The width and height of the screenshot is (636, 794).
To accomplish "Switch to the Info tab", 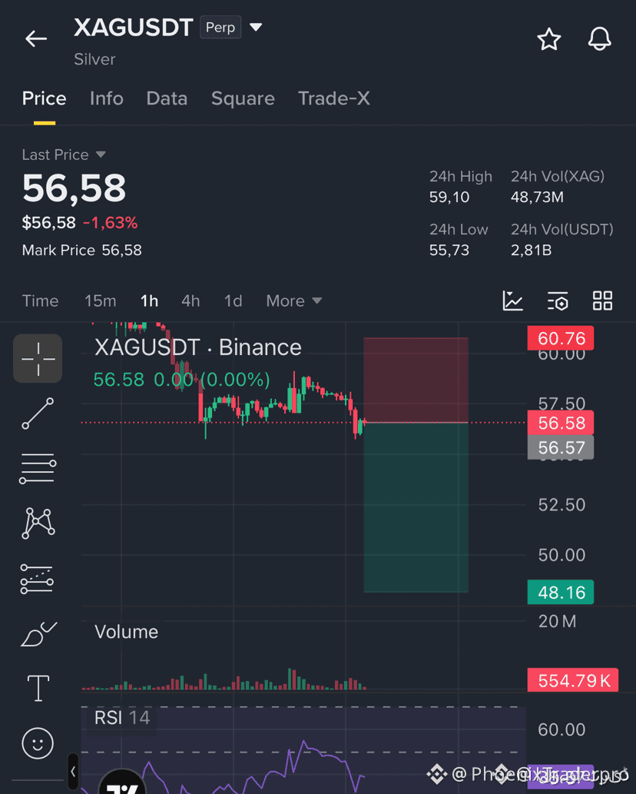I will [x=106, y=98].
